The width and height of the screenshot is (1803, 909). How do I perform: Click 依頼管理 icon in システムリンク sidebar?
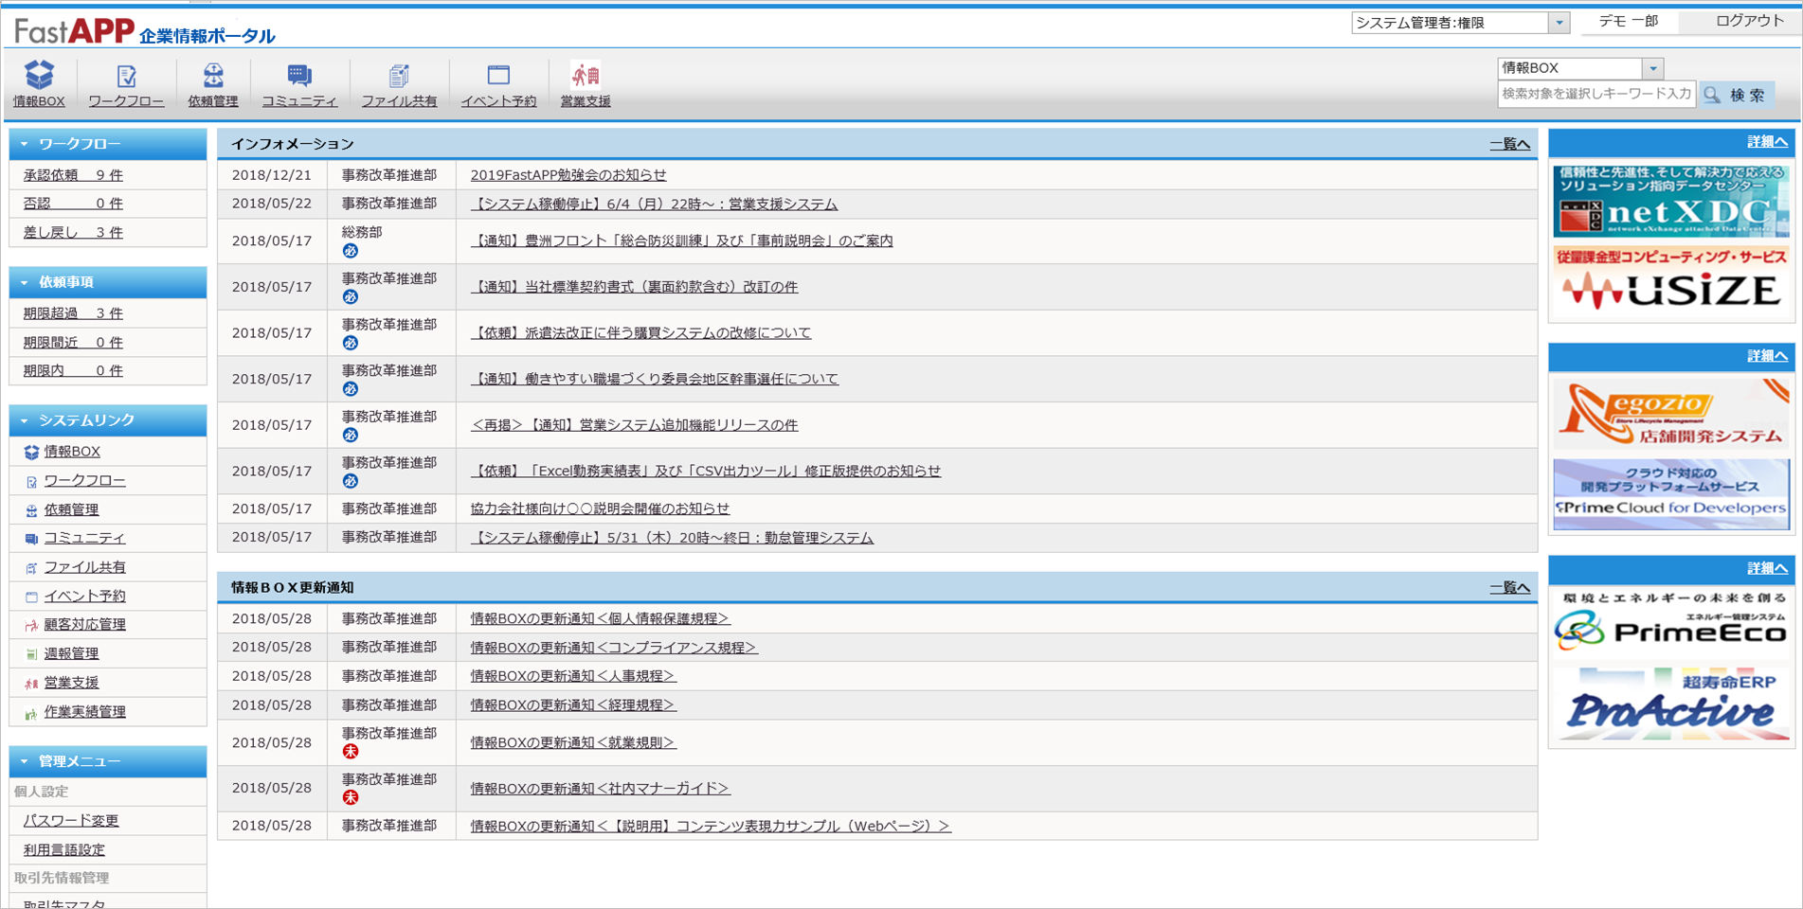coord(31,510)
